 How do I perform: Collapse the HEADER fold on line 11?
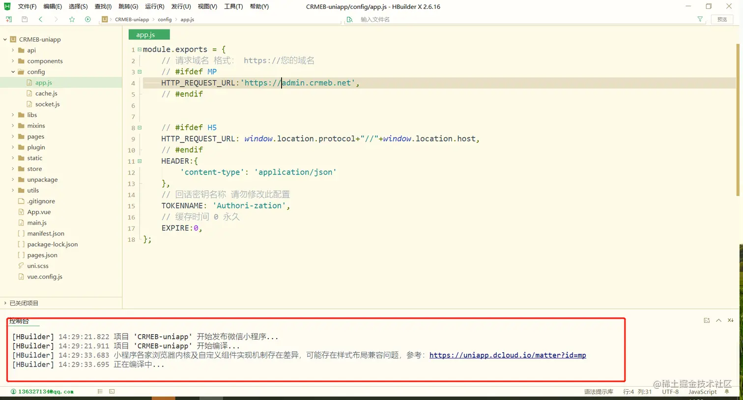point(140,161)
